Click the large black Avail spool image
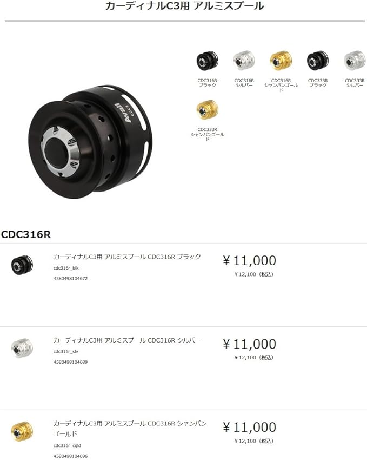Image resolution: width=367 pixels, height=460 pixels. (90, 142)
